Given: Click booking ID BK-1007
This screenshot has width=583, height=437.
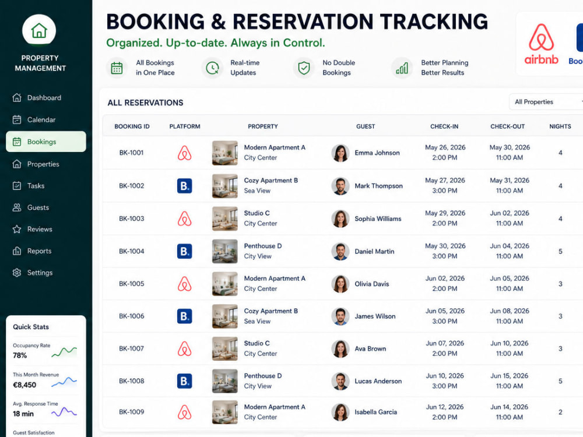Looking at the screenshot, I should pyautogui.click(x=132, y=348).
